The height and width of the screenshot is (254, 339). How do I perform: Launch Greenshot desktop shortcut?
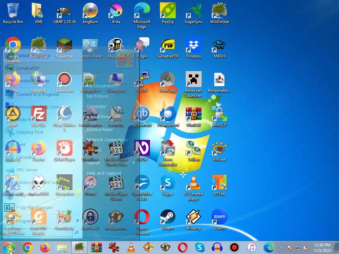click(x=65, y=185)
